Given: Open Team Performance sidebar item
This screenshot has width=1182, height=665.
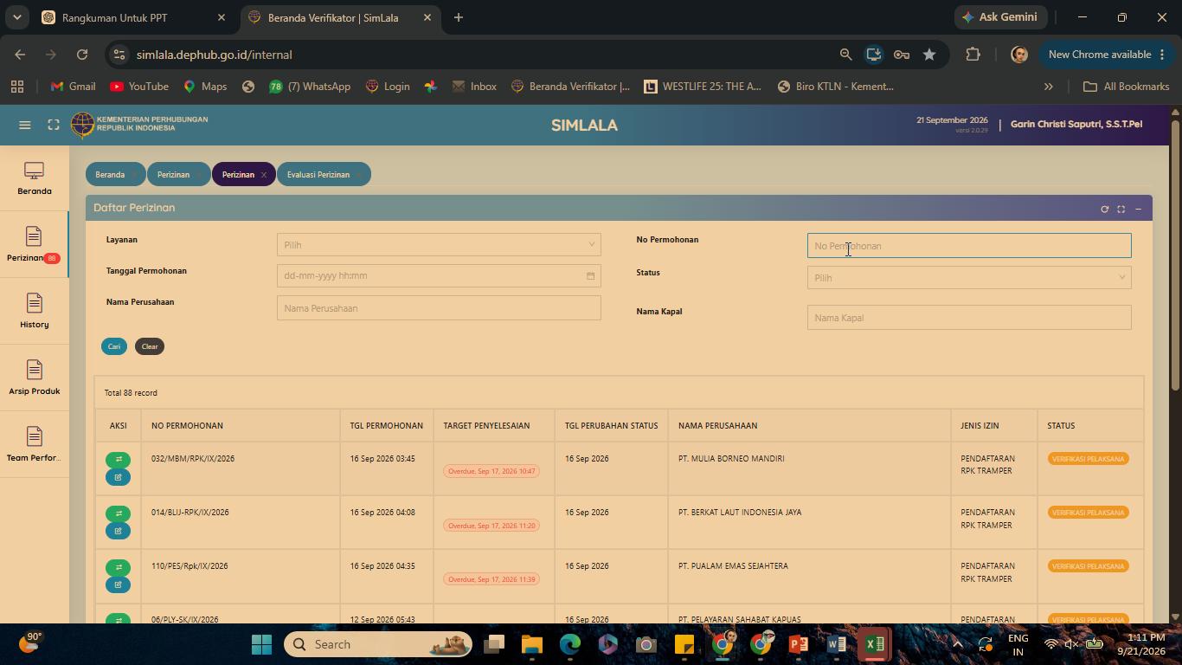Looking at the screenshot, I should (35, 445).
